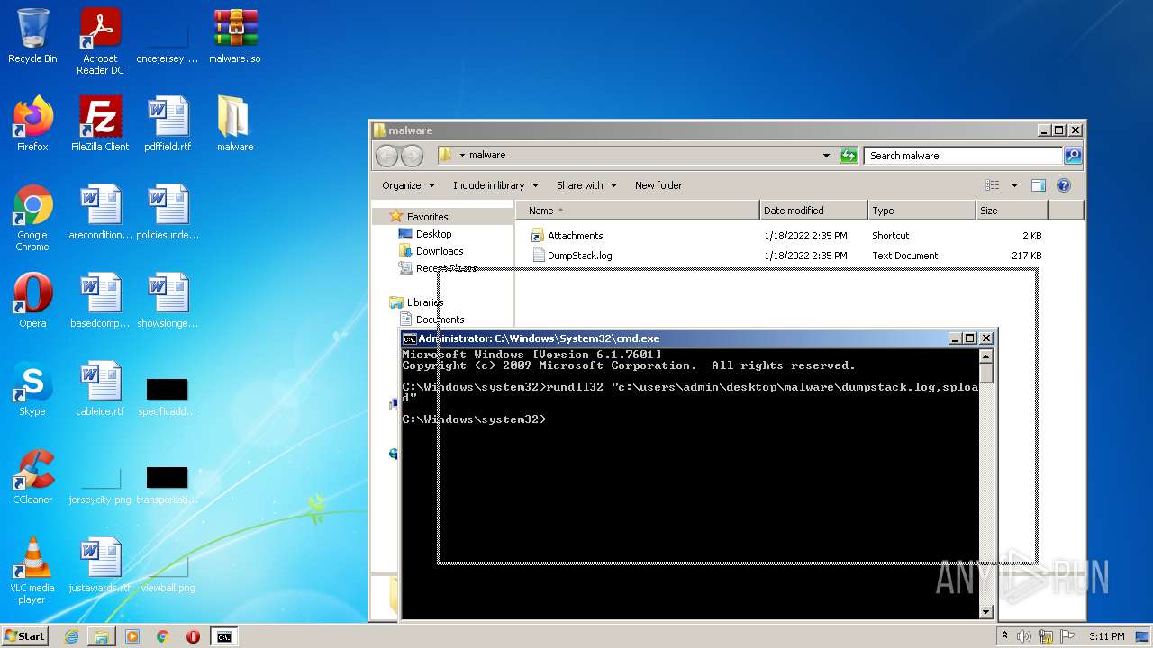Launch Opera desktop shortcut
The width and height of the screenshot is (1153, 648).
(32, 301)
